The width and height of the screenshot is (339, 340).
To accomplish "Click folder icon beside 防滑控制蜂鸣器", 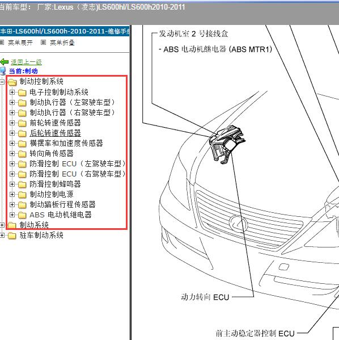I will 22,184.
